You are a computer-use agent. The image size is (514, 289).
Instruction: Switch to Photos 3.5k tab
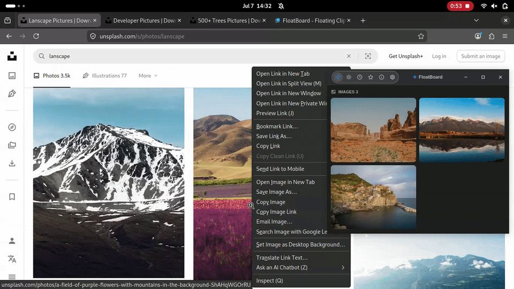tap(52, 75)
